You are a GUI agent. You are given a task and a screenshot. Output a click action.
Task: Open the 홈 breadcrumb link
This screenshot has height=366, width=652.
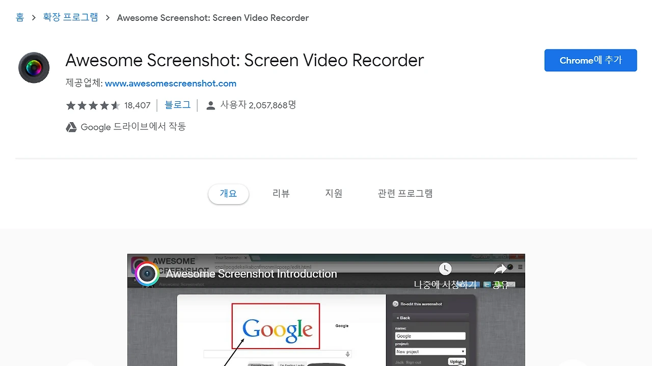tap(20, 17)
